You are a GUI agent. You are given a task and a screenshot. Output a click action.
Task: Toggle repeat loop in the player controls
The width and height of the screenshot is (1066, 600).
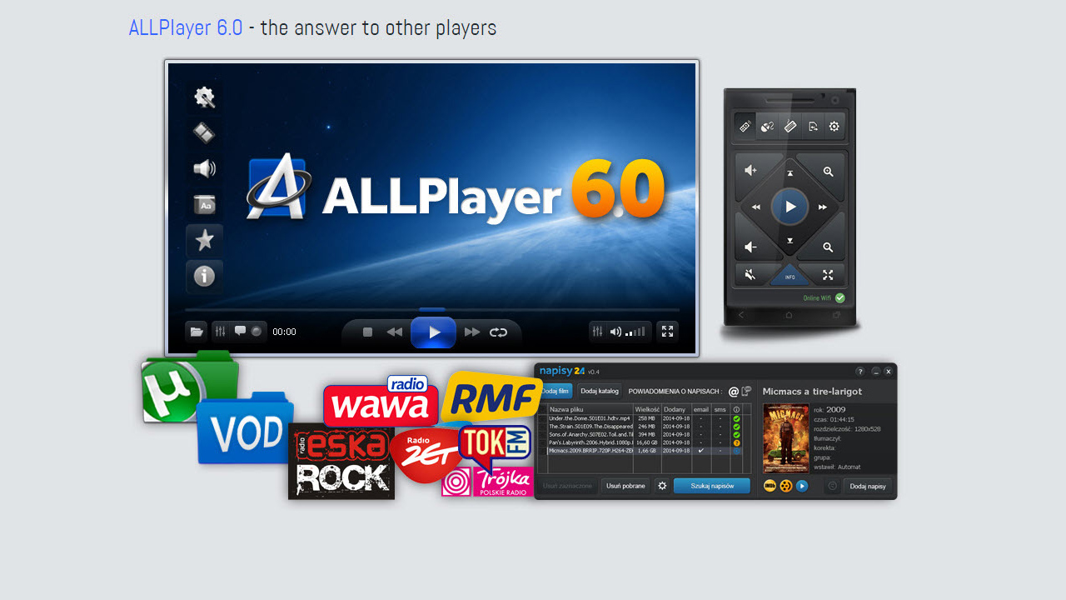pyautogui.click(x=498, y=332)
